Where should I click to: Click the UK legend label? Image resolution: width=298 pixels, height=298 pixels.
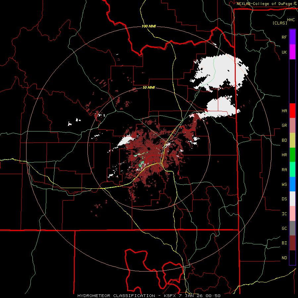point(284,52)
